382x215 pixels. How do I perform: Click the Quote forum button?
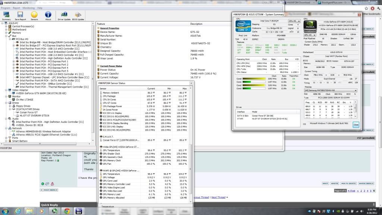tap(335, 183)
